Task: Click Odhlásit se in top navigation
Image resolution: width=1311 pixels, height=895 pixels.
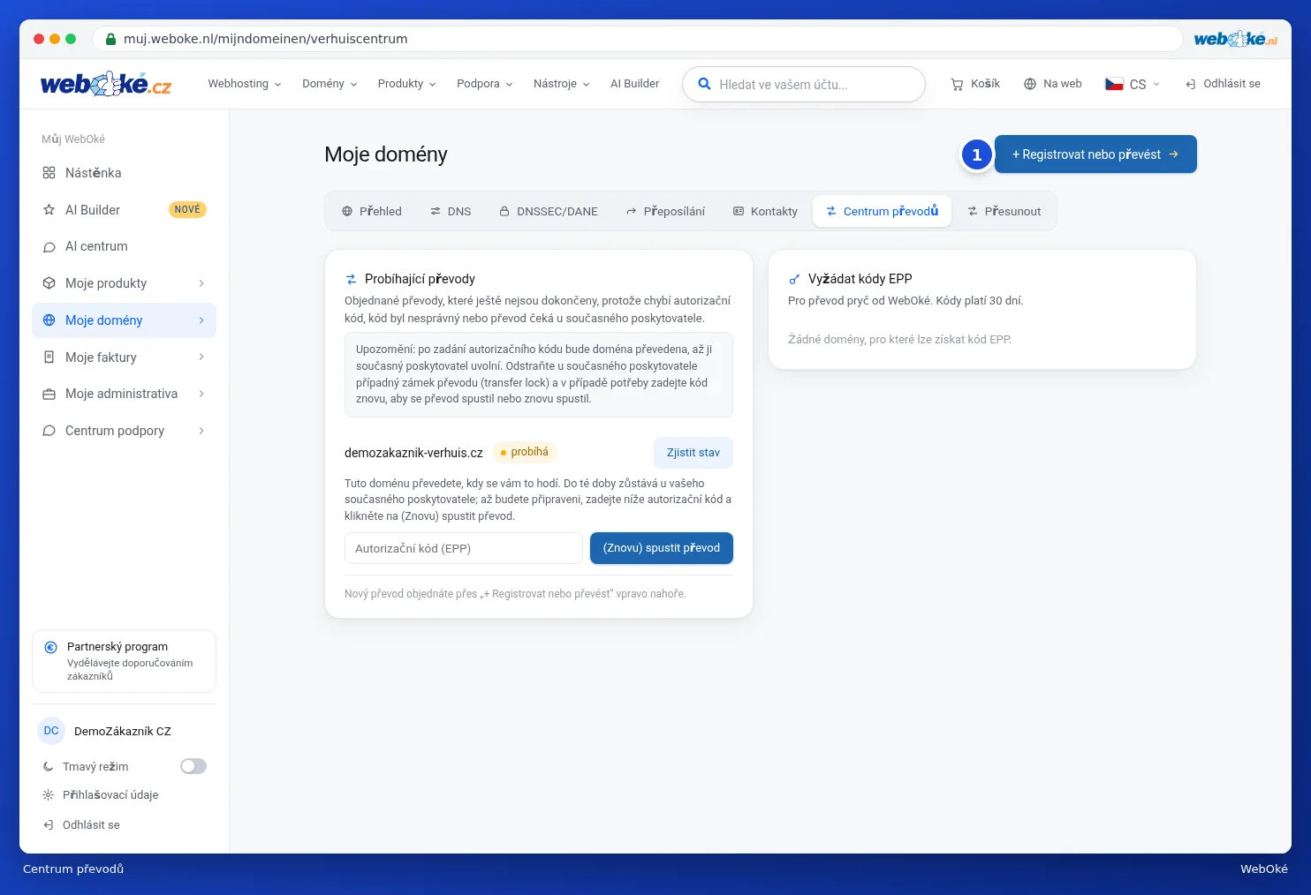Action: 1223,84
